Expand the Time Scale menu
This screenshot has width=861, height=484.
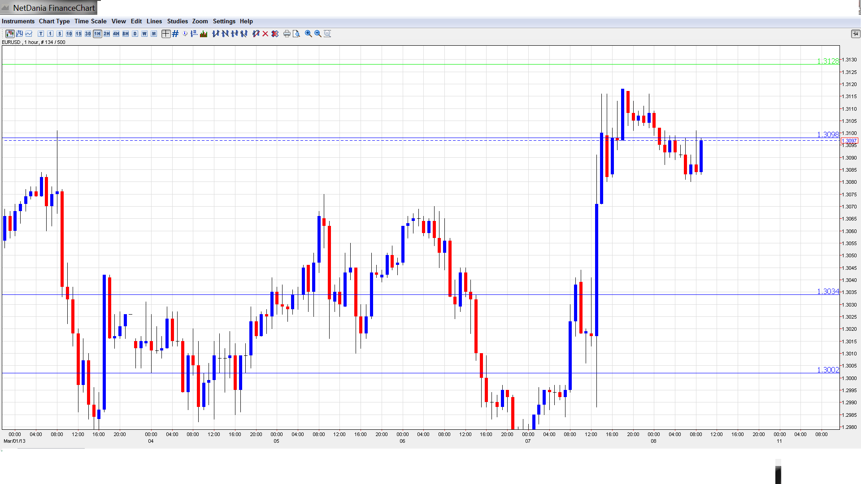click(90, 21)
